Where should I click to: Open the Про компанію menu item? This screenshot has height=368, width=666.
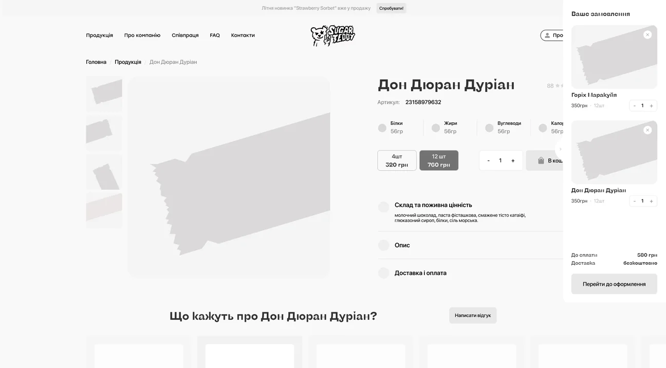(142, 35)
